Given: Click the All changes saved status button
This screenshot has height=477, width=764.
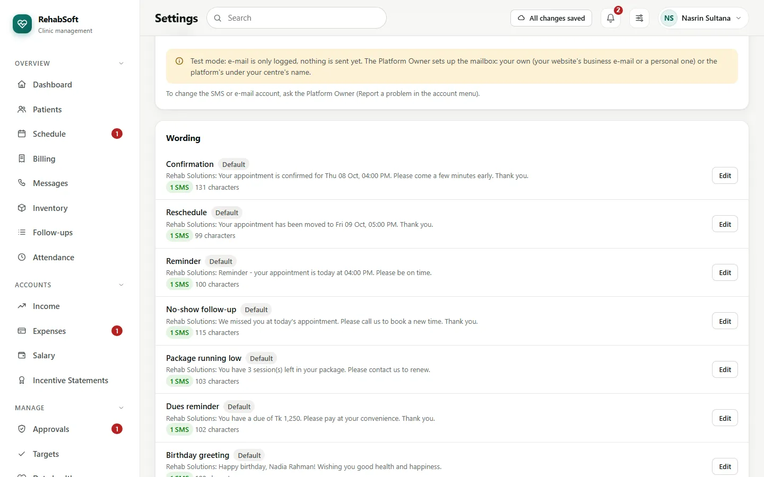Looking at the screenshot, I should pos(551,18).
